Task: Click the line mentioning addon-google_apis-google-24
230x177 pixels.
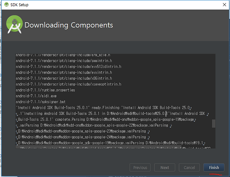Action: coord(83,137)
